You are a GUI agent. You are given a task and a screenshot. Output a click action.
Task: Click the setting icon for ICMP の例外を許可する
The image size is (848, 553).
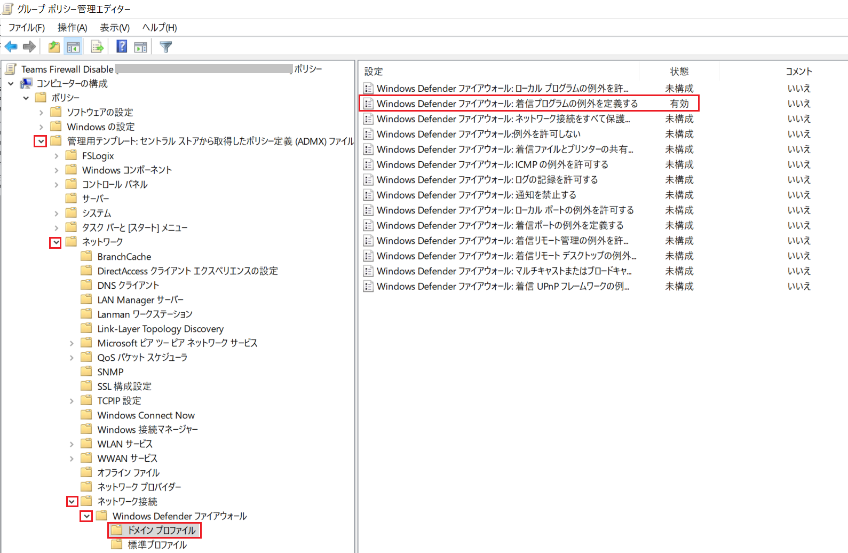(x=369, y=164)
